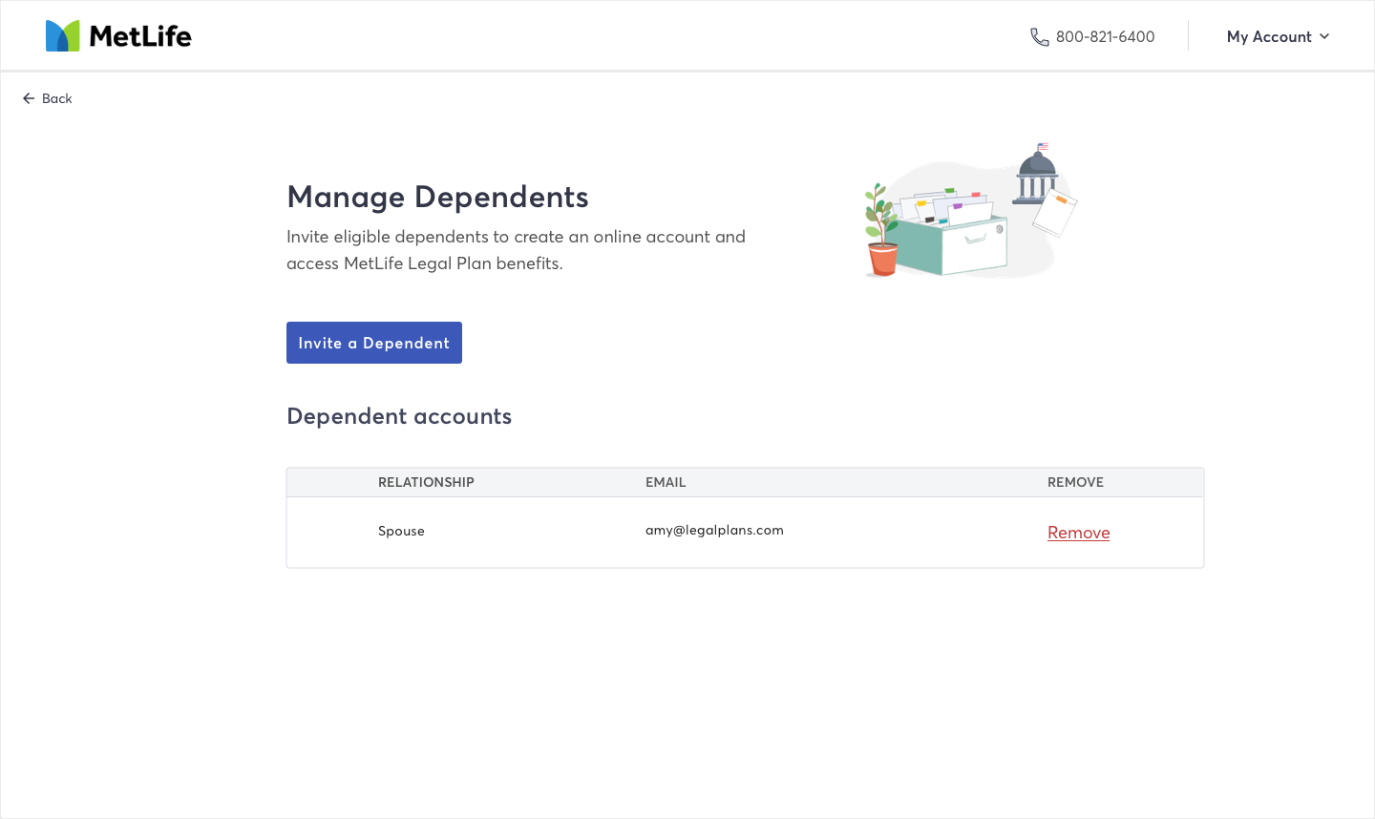1375x819 pixels.
Task: Click the EMAIL column header
Action: (x=666, y=482)
